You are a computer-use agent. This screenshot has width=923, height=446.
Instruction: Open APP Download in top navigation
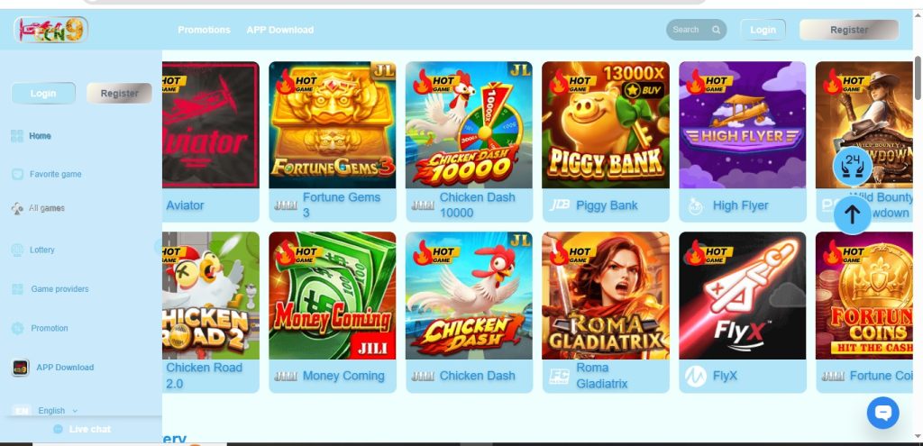click(x=280, y=30)
